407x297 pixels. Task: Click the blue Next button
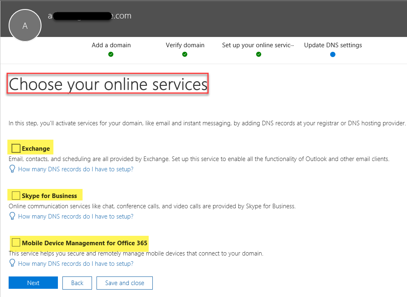(x=33, y=283)
